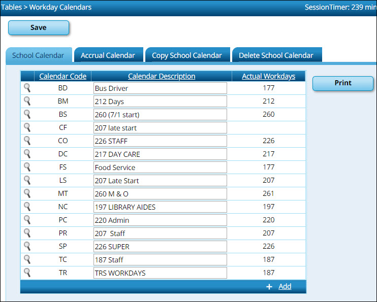Open details icon for NC calendar
377x302 pixels.
tap(27, 207)
